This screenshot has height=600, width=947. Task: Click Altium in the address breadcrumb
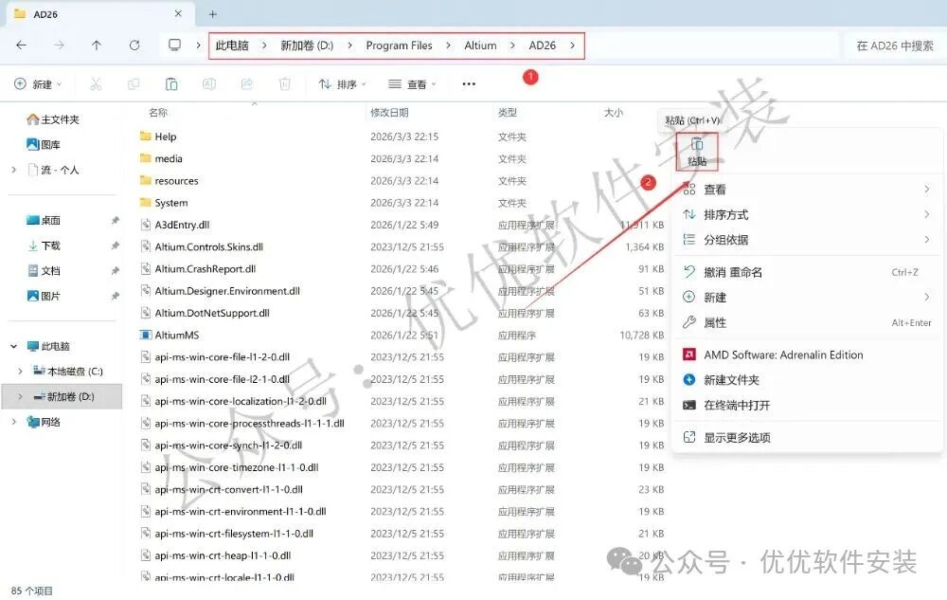click(x=481, y=45)
